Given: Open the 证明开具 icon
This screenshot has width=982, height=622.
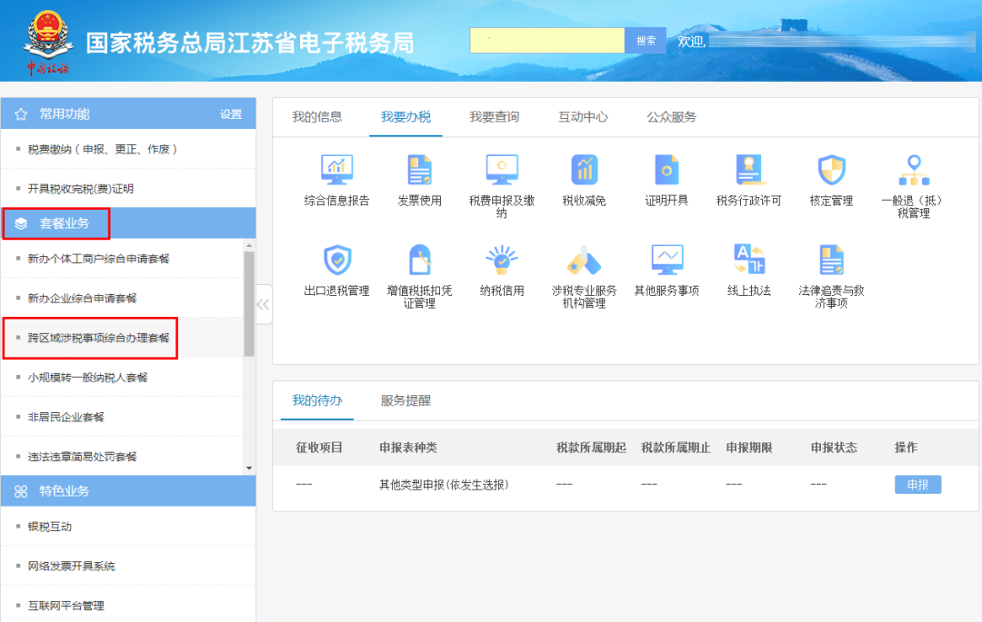Looking at the screenshot, I should pos(666,170).
